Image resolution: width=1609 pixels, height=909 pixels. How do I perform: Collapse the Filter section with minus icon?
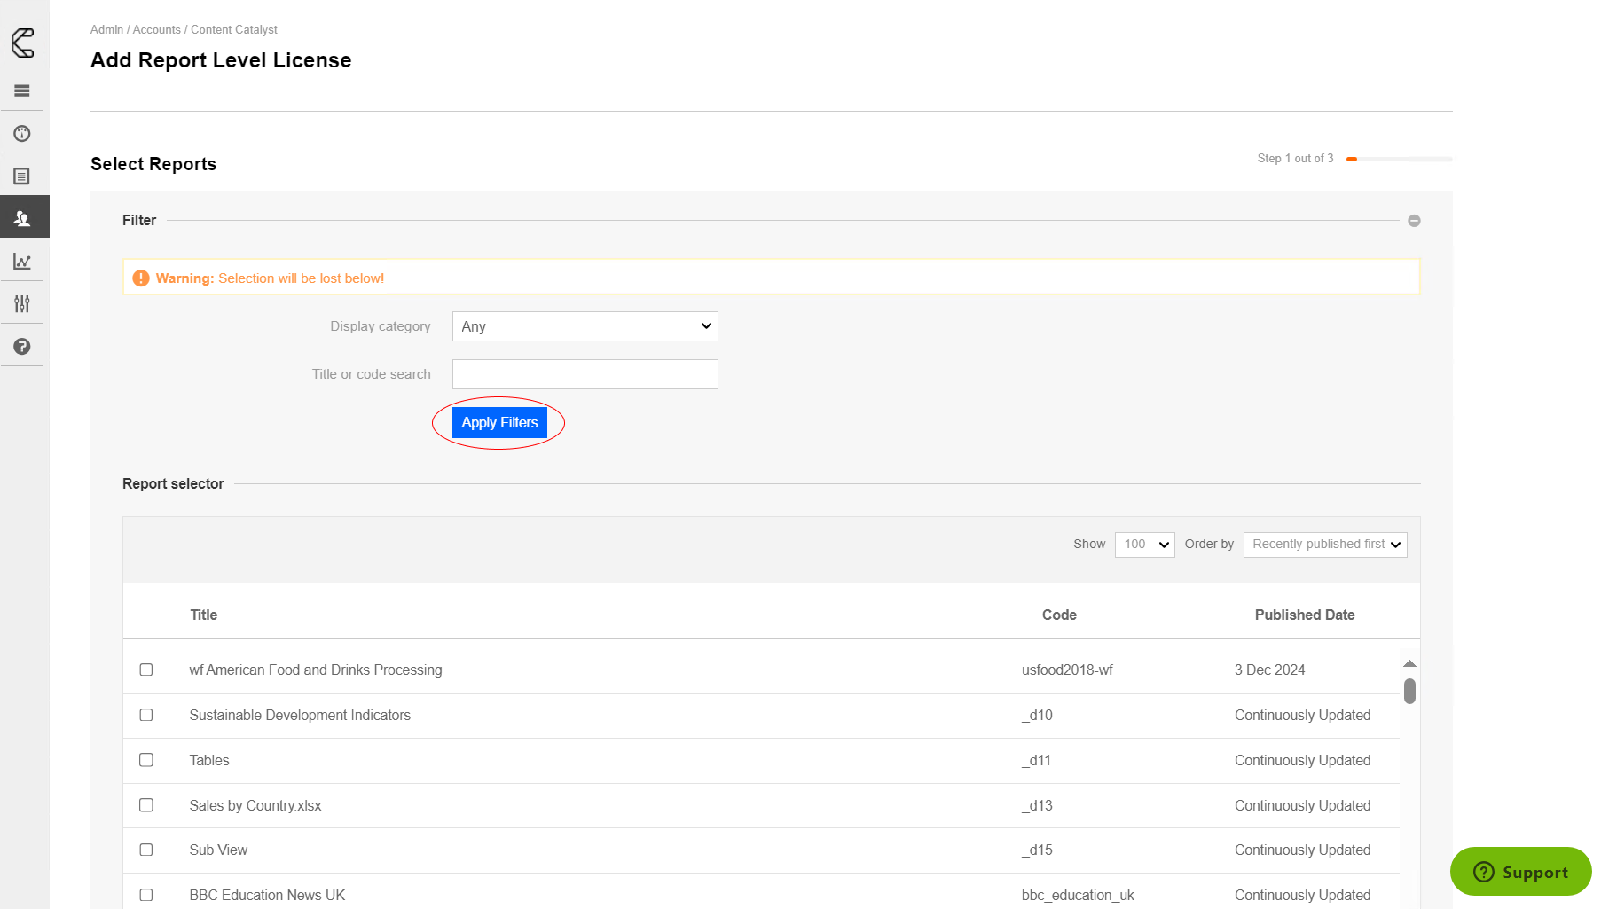tap(1414, 221)
